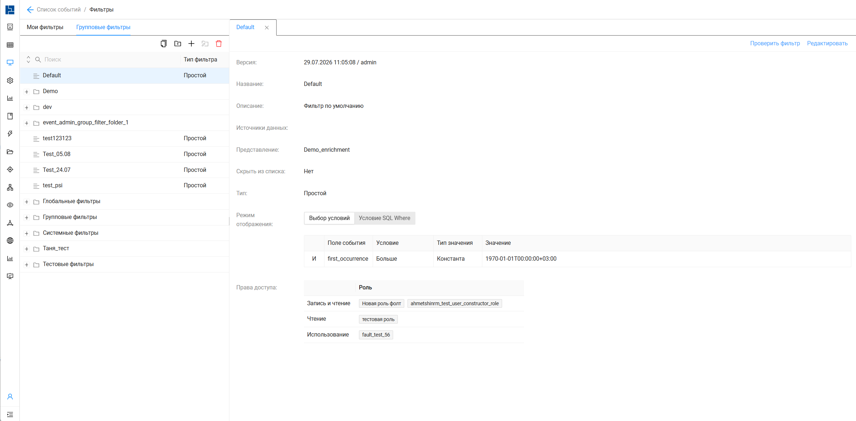Open the open-folder sidebar icon
The height and width of the screenshot is (421, 856).
(10, 152)
